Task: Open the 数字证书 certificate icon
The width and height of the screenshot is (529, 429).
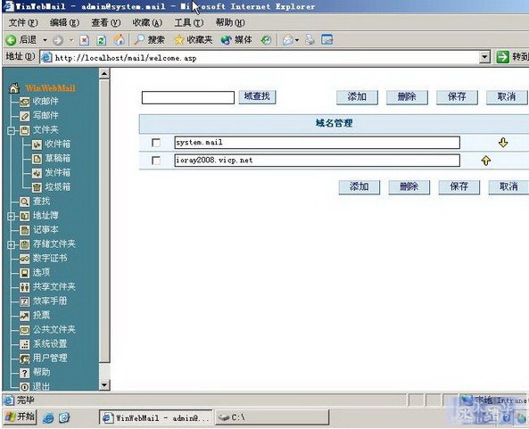Action: (25, 259)
